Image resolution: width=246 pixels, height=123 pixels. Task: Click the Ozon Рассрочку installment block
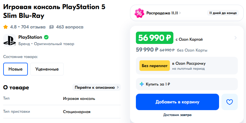[x=187, y=66]
